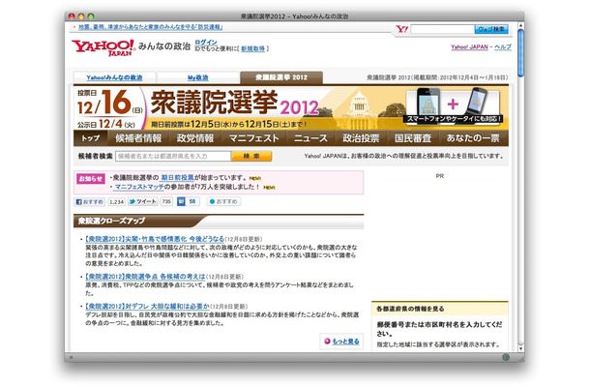Click the small red Y! search icon
590x387 pixels.
401,29
